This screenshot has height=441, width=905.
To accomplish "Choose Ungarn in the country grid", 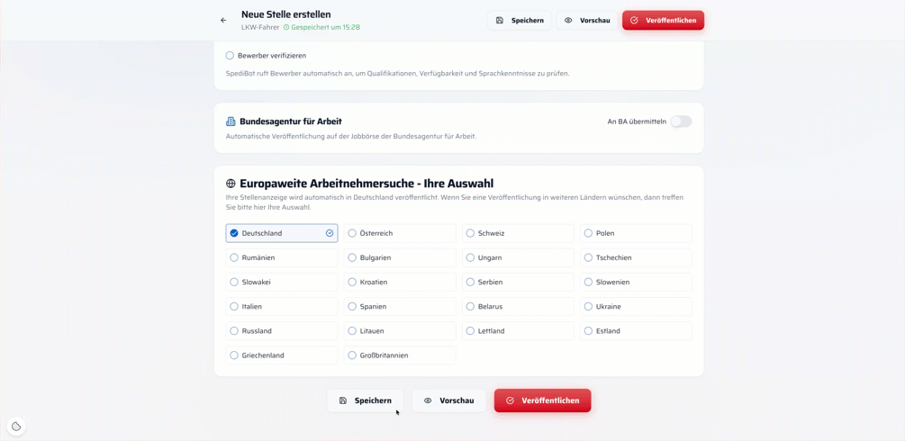I will 518,257.
